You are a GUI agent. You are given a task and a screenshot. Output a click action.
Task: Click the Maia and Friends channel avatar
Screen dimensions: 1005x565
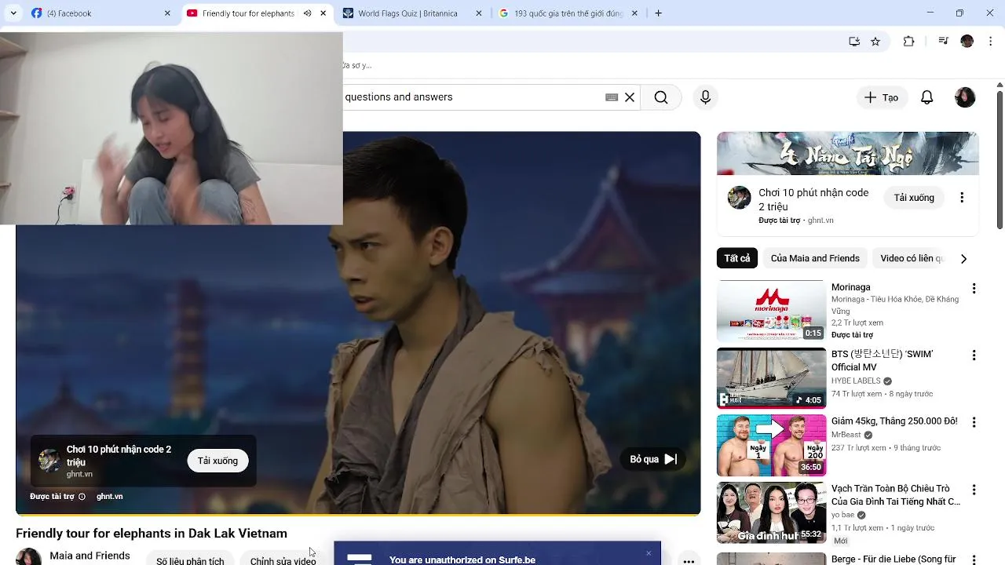click(28, 556)
